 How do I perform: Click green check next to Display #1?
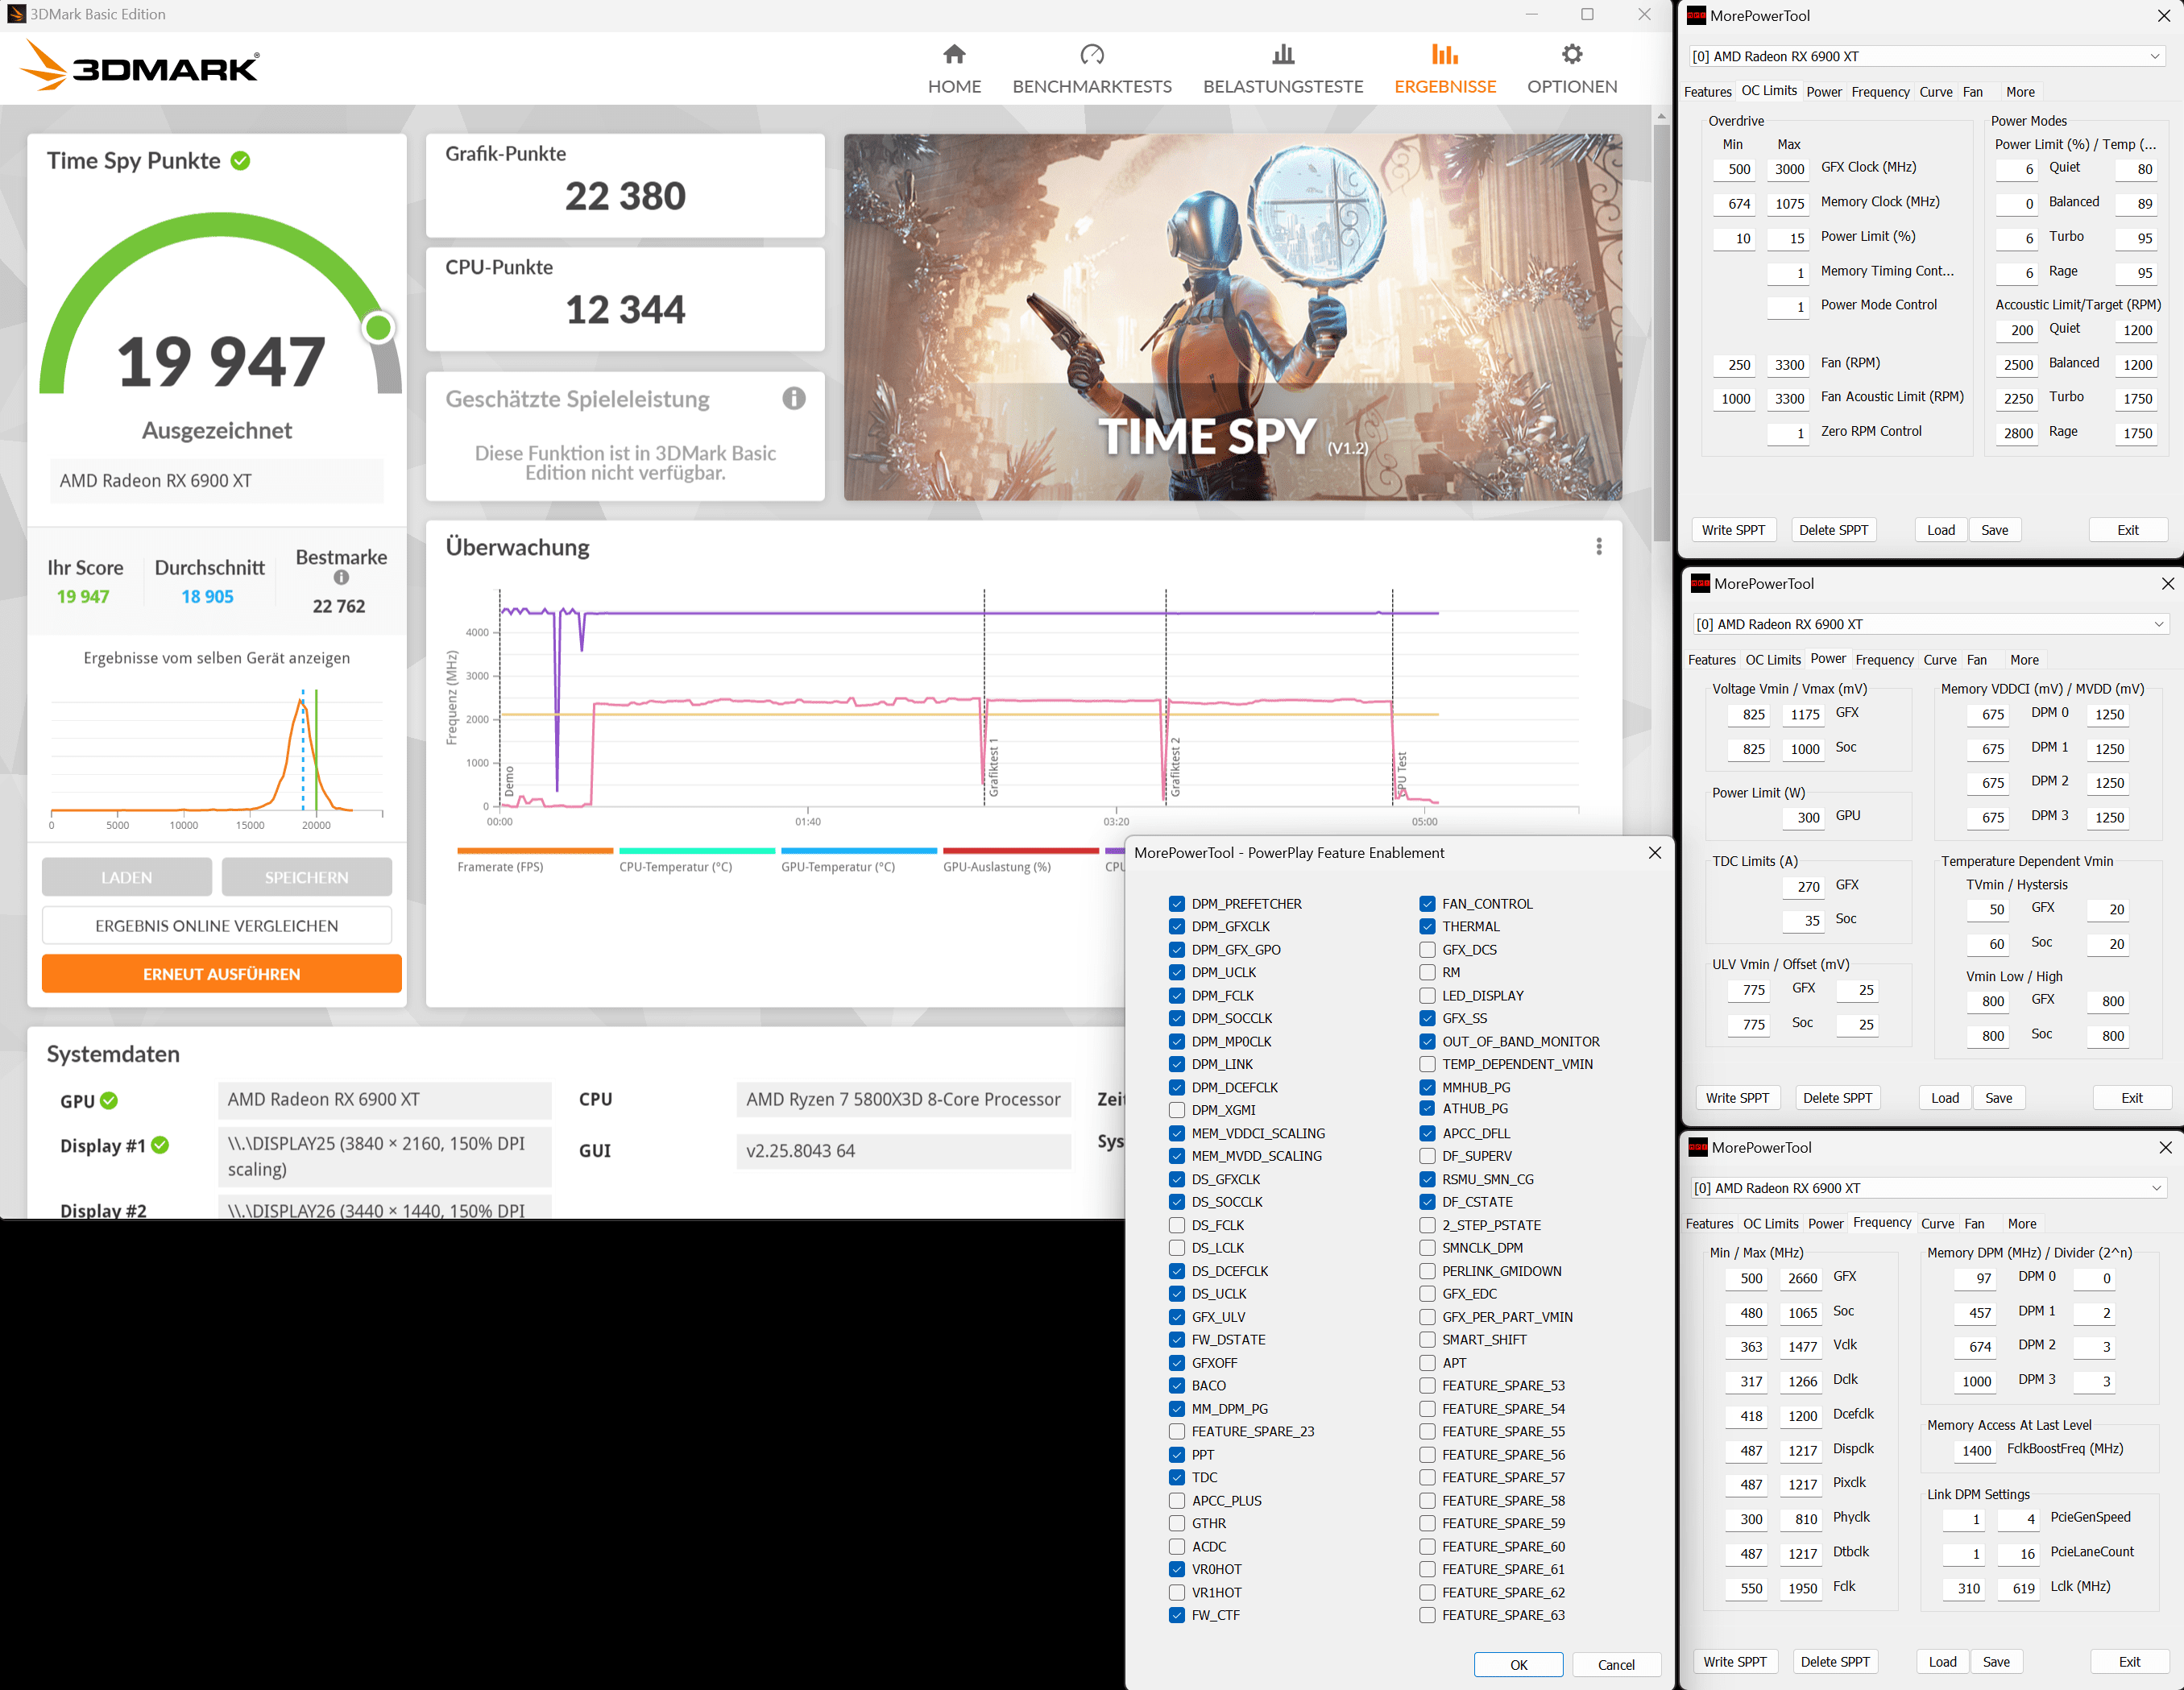160,1144
